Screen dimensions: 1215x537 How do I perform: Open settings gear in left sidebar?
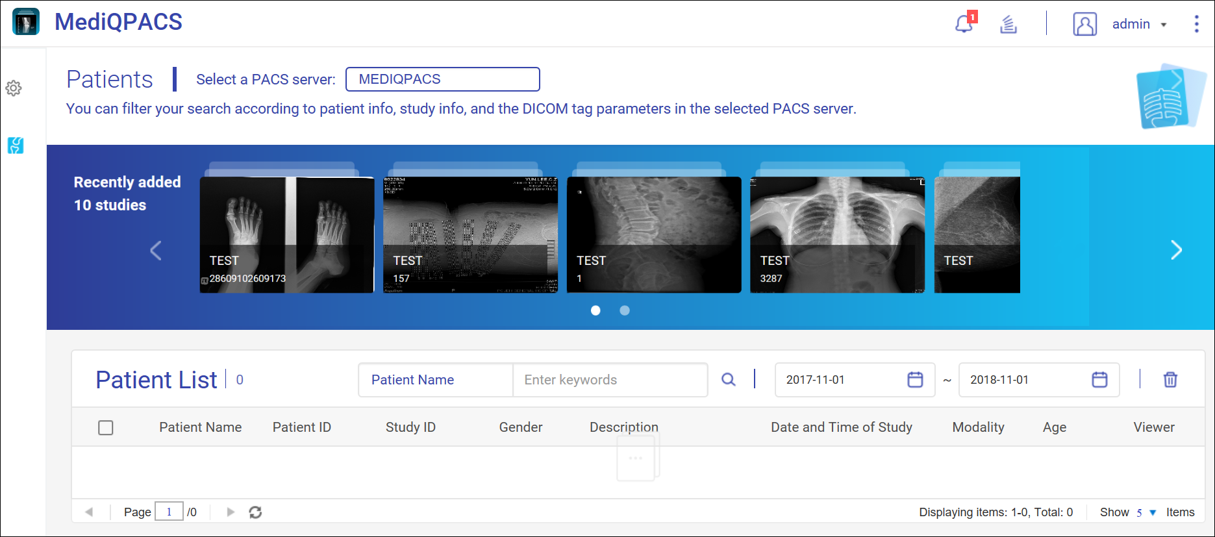click(x=14, y=88)
